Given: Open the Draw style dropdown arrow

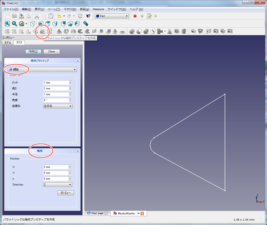Looking at the screenshot, I should [x=26, y=24].
